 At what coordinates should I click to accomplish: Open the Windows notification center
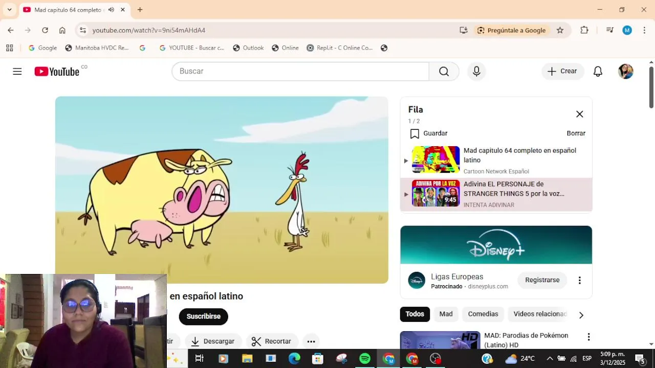pyautogui.click(x=640, y=359)
